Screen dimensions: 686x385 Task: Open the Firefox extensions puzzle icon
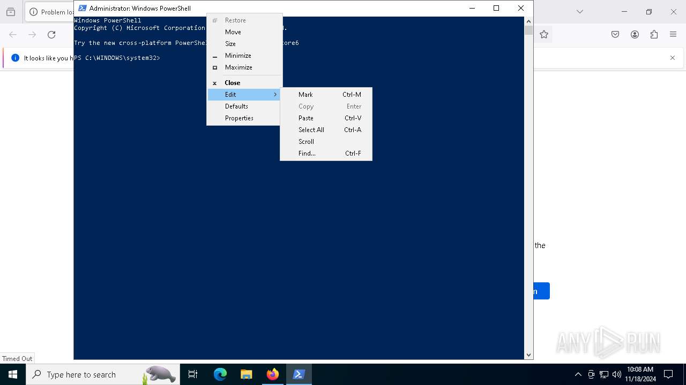point(654,35)
